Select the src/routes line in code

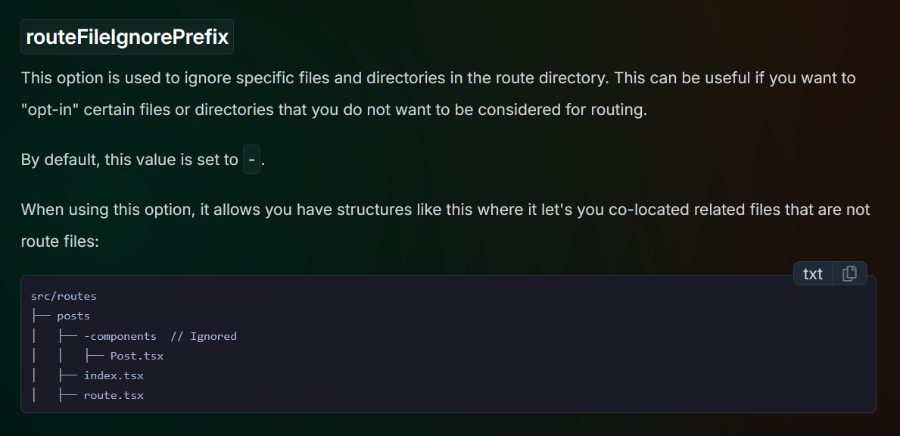click(64, 297)
